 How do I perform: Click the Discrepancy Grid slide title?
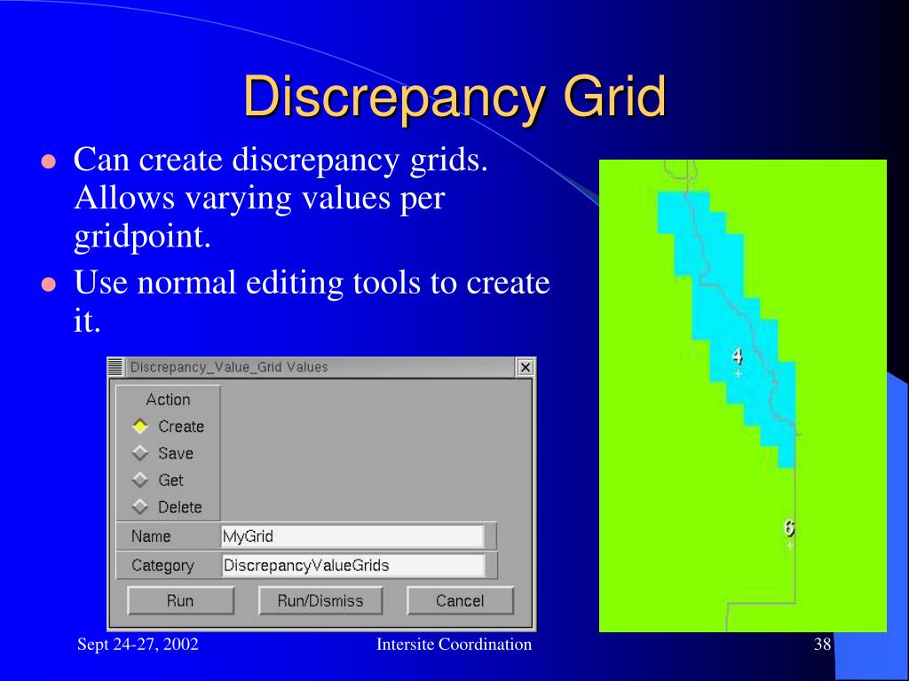click(454, 96)
